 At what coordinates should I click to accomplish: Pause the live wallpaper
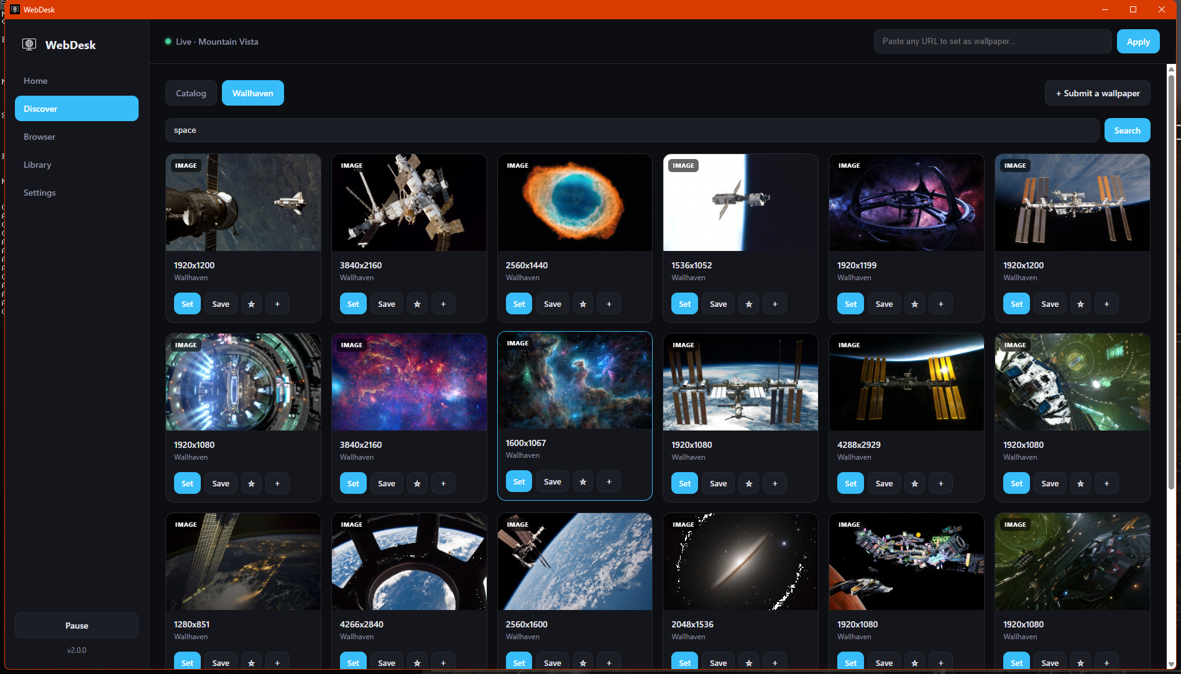(x=76, y=626)
